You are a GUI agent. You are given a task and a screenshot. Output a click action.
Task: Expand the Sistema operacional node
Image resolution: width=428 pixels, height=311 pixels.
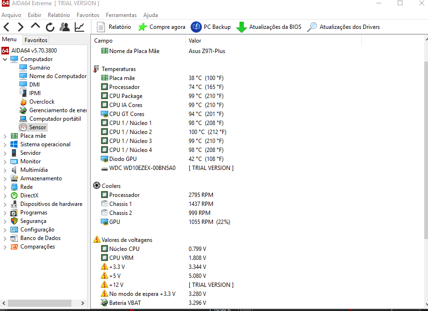click(x=5, y=144)
